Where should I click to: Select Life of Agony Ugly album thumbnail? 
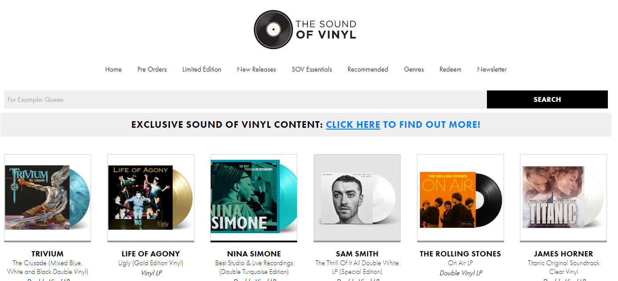point(151,197)
